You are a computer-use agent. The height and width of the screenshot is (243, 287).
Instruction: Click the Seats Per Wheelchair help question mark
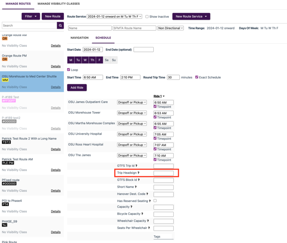(149, 228)
